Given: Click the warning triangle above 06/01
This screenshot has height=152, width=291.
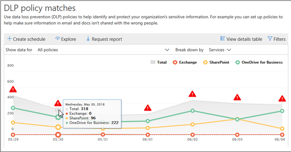Looking at the screenshot, I should [148, 108].
